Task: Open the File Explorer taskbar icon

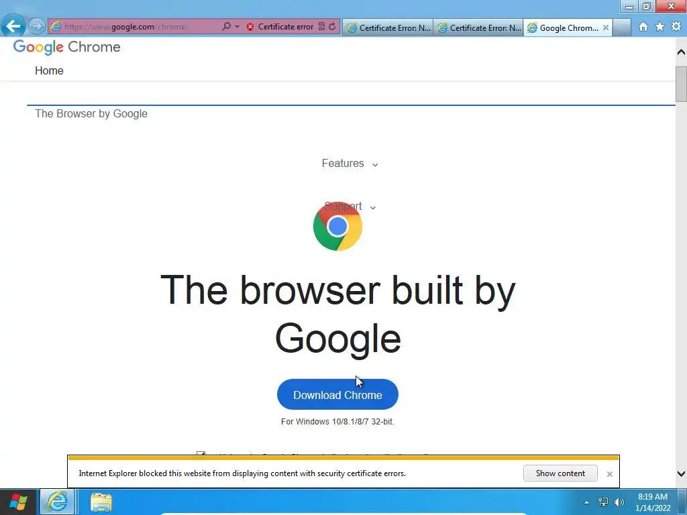Action: tap(101, 502)
